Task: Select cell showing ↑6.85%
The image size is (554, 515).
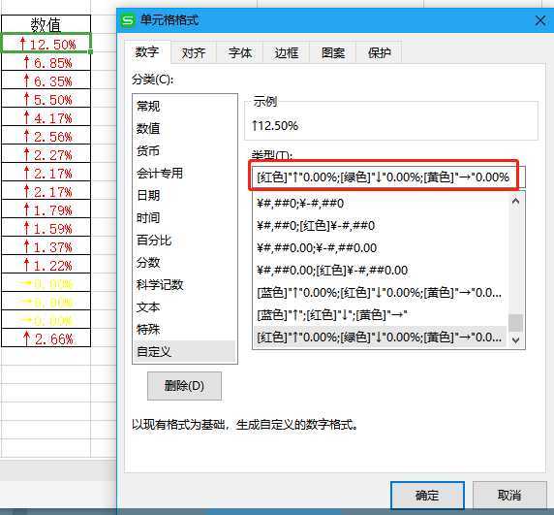Action: (x=46, y=61)
